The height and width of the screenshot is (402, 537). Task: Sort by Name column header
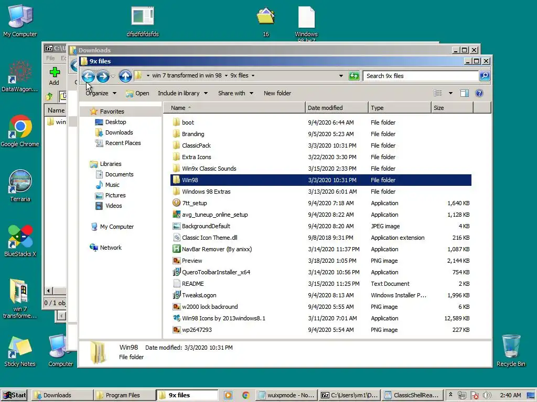(x=233, y=108)
